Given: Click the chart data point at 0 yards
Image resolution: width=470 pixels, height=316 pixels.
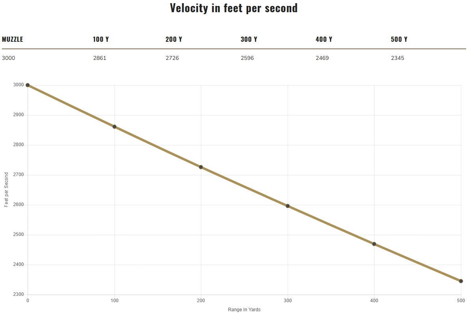Looking at the screenshot, I should pyautogui.click(x=28, y=85).
